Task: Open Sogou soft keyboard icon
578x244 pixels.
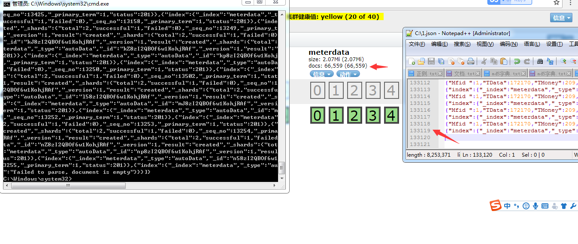Action: pos(545,206)
